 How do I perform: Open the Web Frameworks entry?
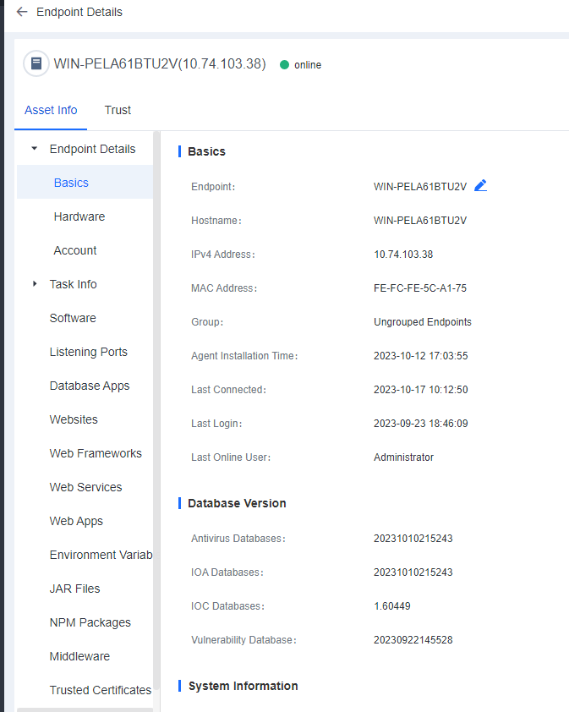pyautogui.click(x=96, y=453)
